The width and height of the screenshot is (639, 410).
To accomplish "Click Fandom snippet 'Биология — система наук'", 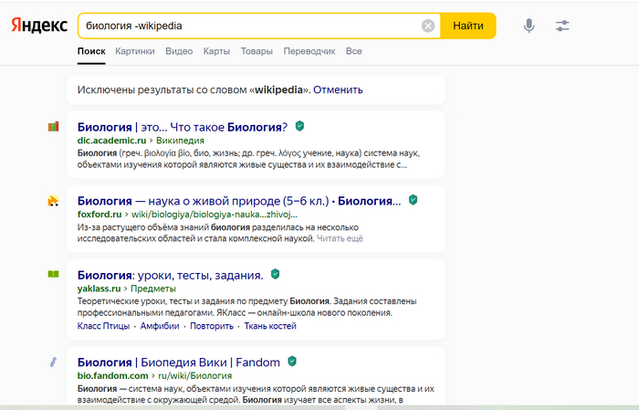I will coord(131,388).
